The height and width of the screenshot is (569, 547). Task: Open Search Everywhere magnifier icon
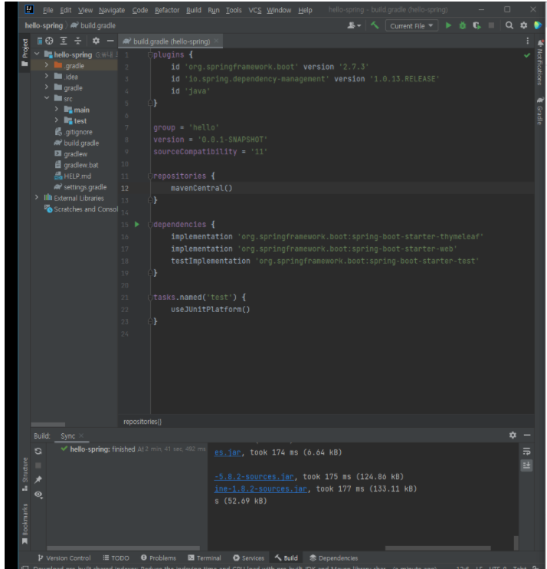click(x=509, y=25)
